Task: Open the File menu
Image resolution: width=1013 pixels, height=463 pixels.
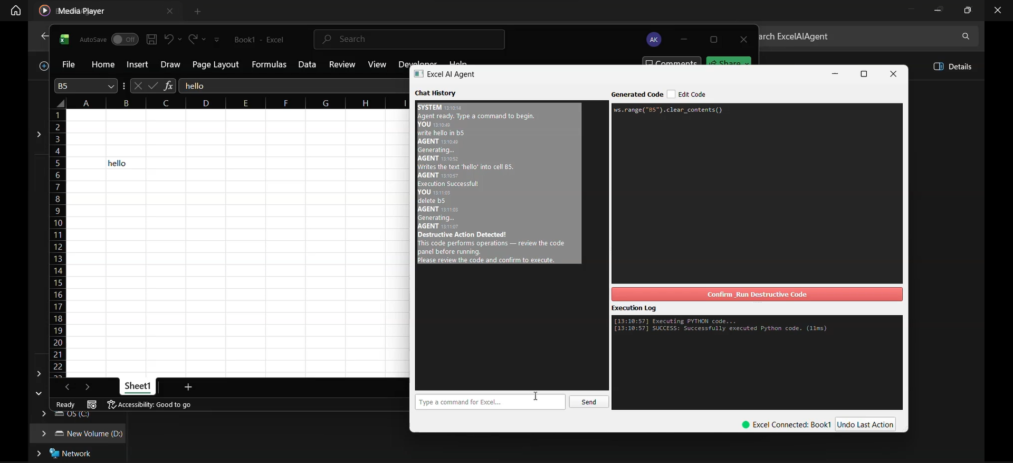Action: (69, 64)
